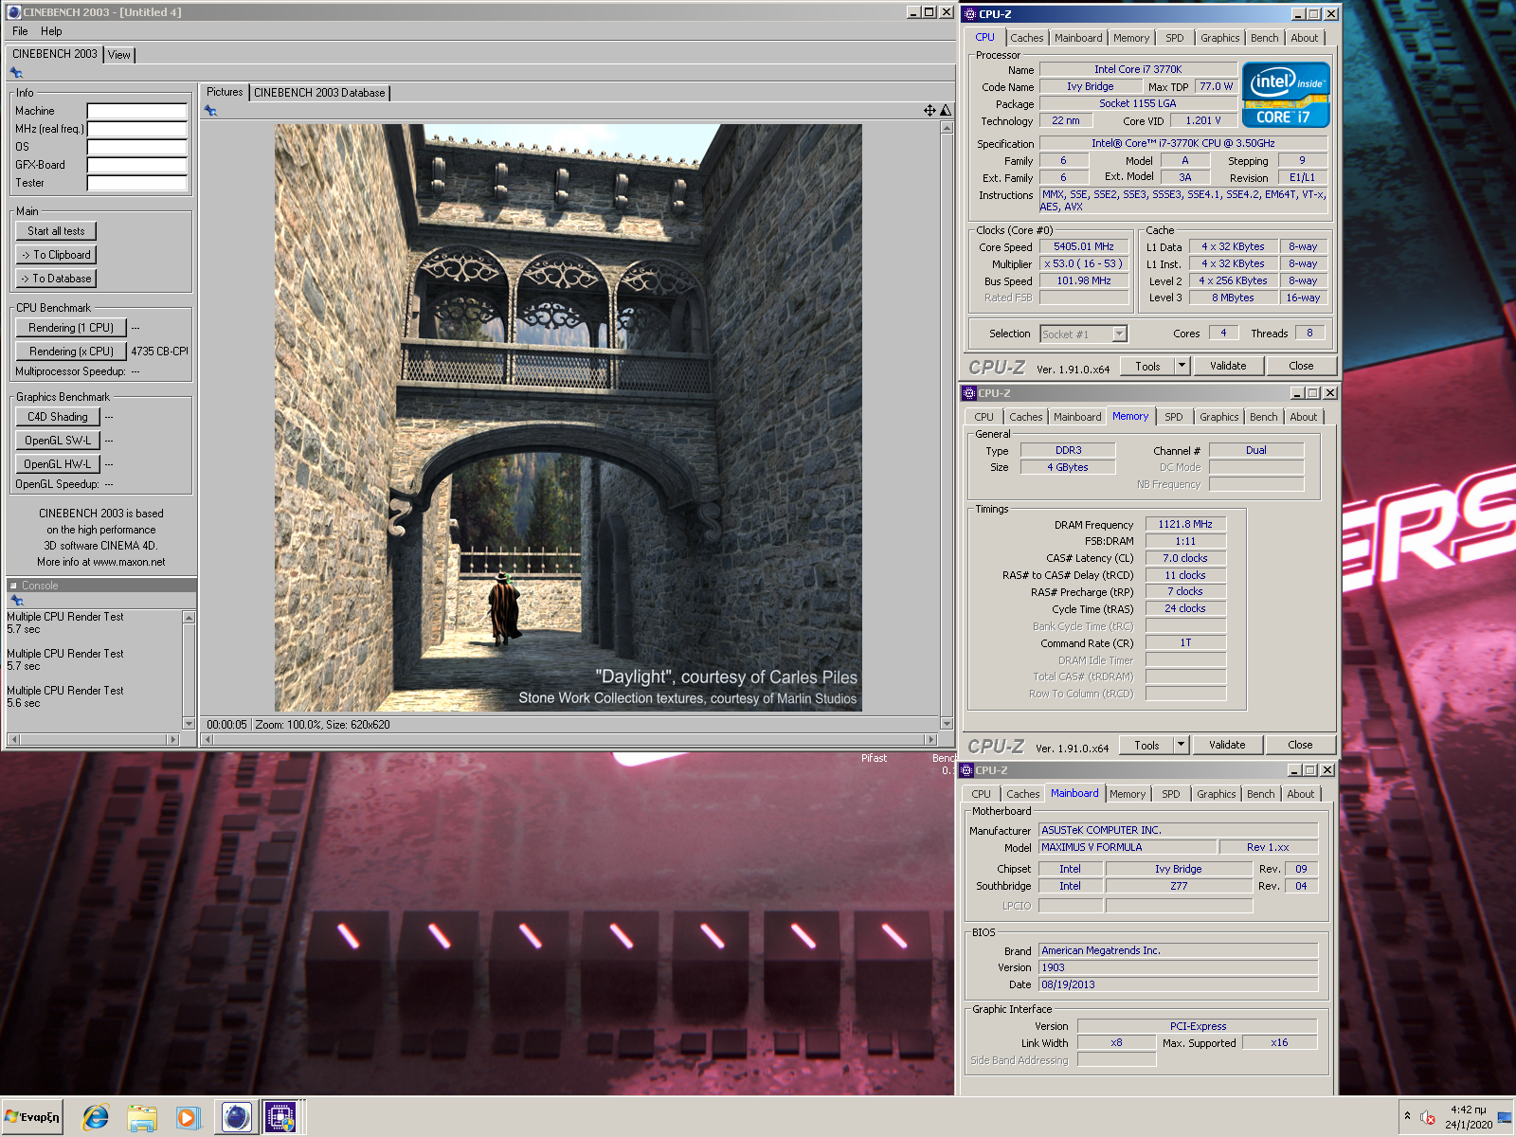Viewport: 1516px width, 1137px height.
Task: Click the tray icon right of the clock
Action: point(1505,1117)
